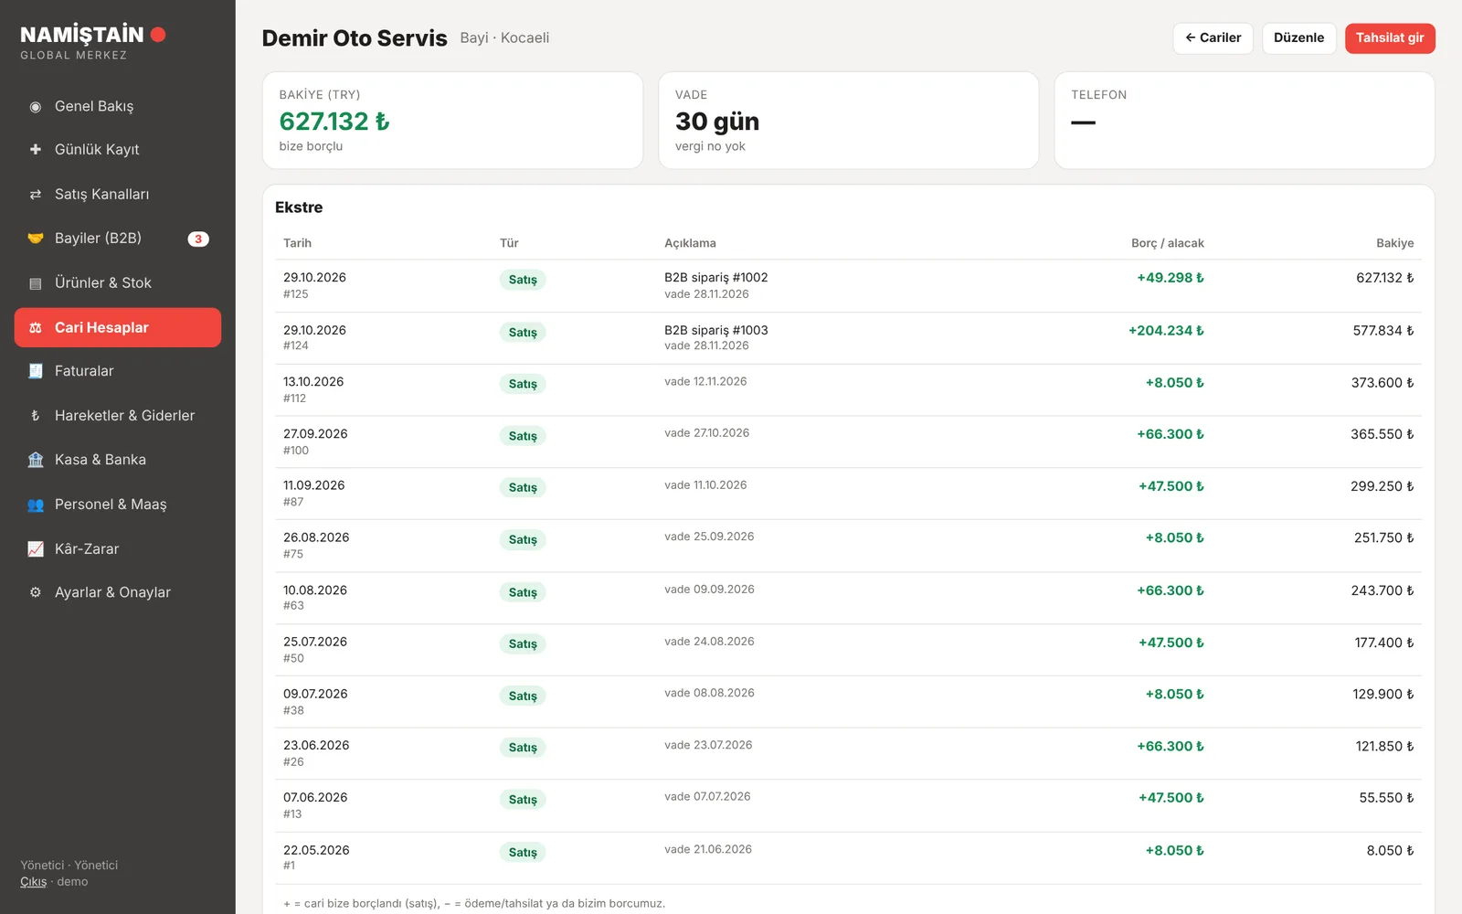Click the Namıştain logo red dot
The height and width of the screenshot is (914, 1462).
point(158,35)
